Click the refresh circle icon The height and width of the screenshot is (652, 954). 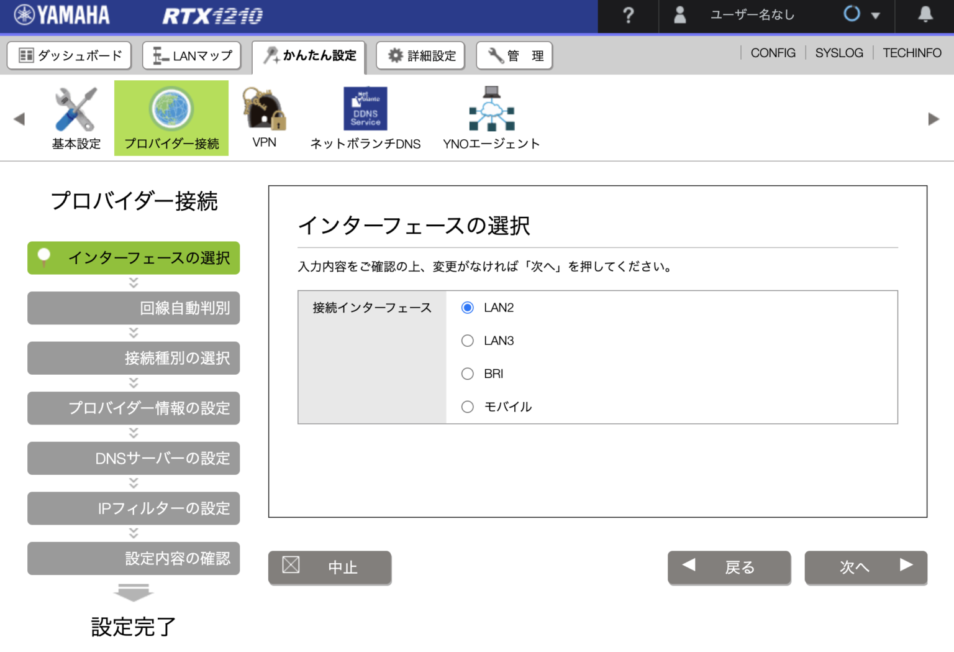[852, 14]
